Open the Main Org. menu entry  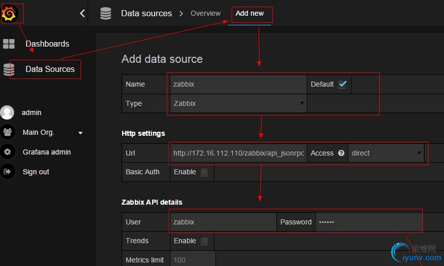[38, 132]
